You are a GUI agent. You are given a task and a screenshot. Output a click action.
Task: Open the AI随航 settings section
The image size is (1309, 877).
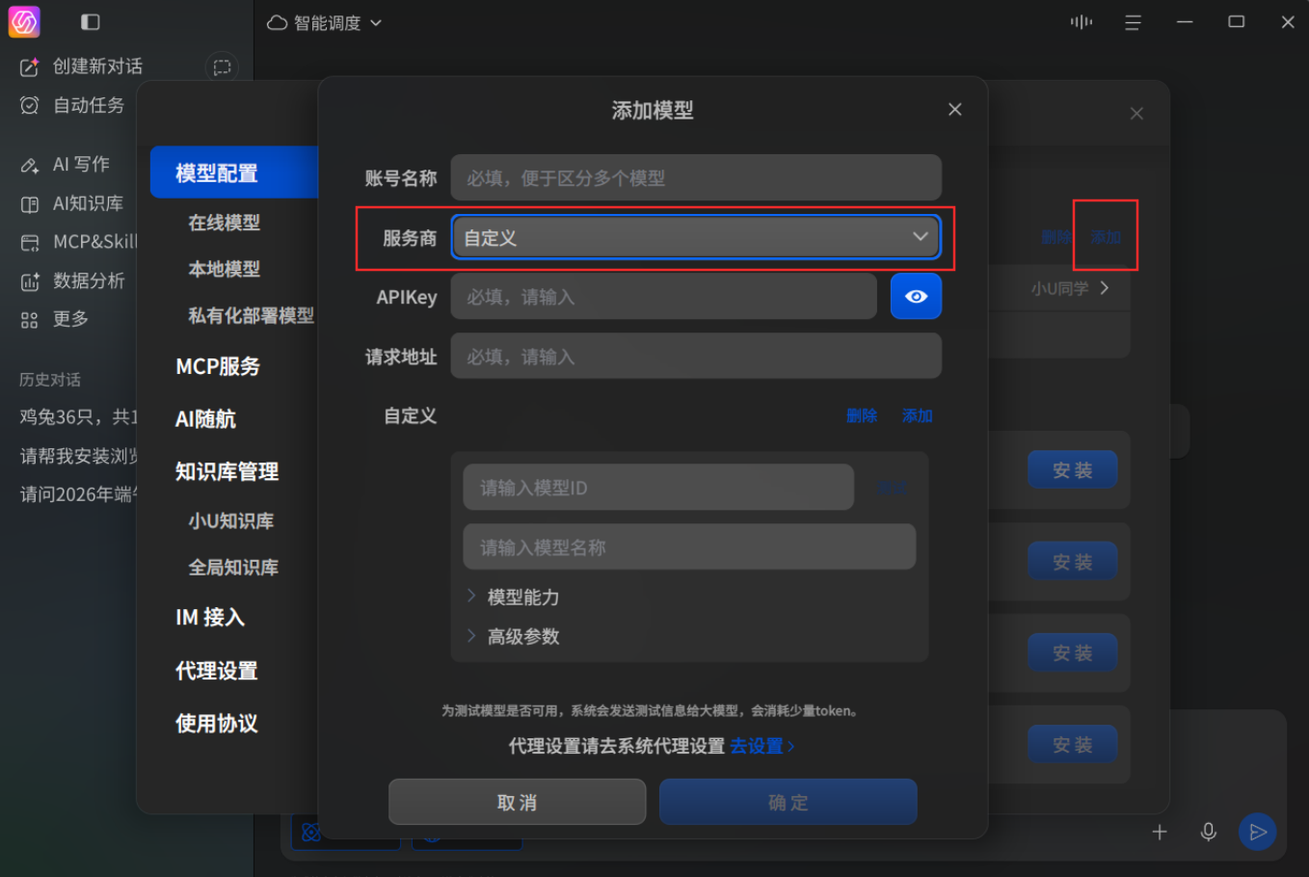coord(205,419)
